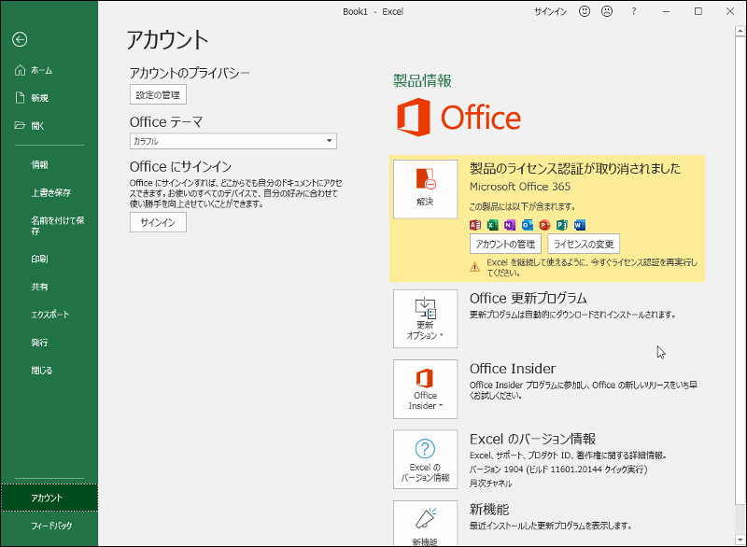Select 開く in the sidebar
Image resolution: width=747 pixels, height=547 pixels.
[x=49, y=126]
